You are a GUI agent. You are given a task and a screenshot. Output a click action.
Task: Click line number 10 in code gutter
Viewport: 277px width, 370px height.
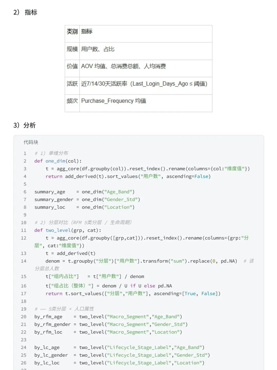24,223
